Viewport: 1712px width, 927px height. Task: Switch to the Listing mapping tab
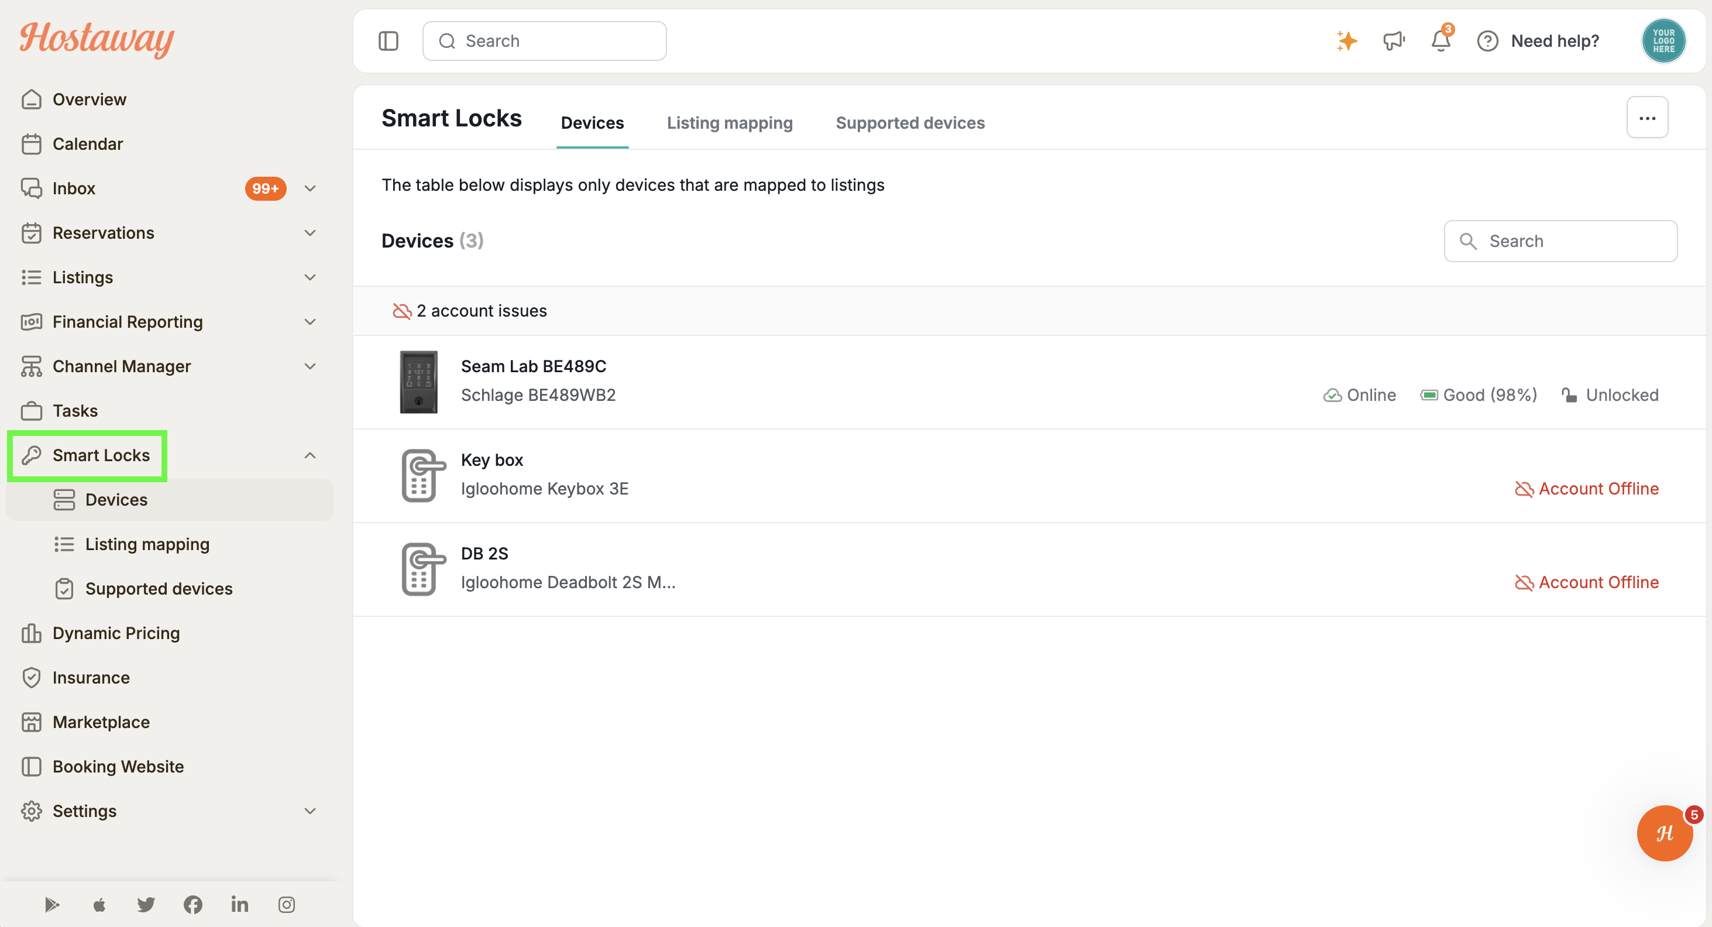click(730, 123)
